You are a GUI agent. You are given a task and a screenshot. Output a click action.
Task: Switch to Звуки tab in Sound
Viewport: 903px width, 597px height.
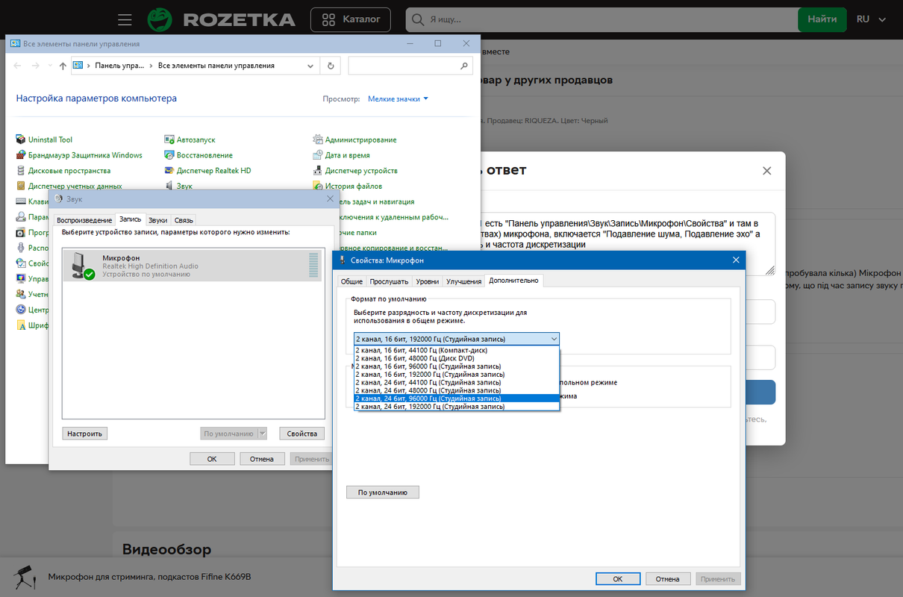157,220
